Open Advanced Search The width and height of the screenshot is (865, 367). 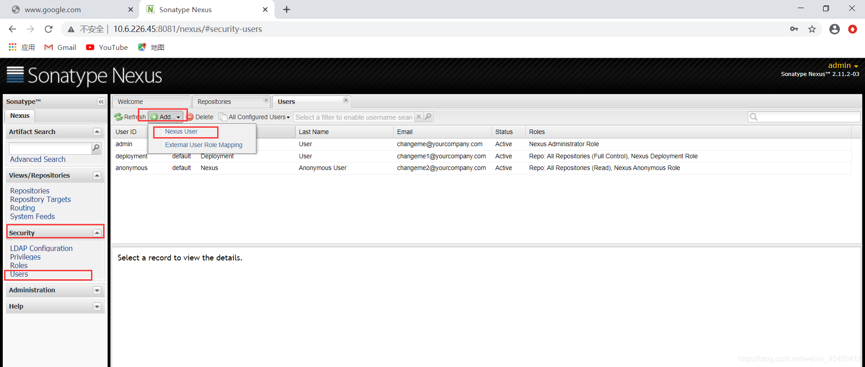38,159
